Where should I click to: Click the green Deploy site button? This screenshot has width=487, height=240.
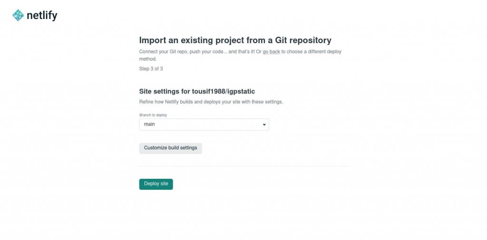156,184
